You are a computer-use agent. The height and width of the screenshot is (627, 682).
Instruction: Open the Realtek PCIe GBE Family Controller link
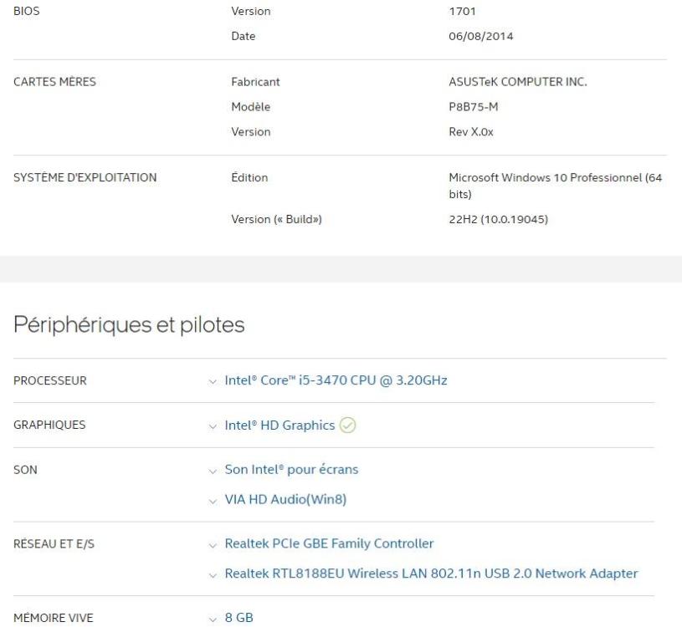point(329,543)
